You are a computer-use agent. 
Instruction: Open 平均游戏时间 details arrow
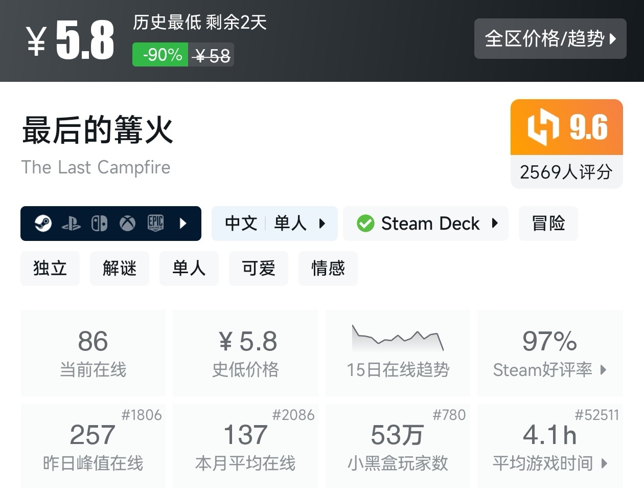(x=605, y=463)
